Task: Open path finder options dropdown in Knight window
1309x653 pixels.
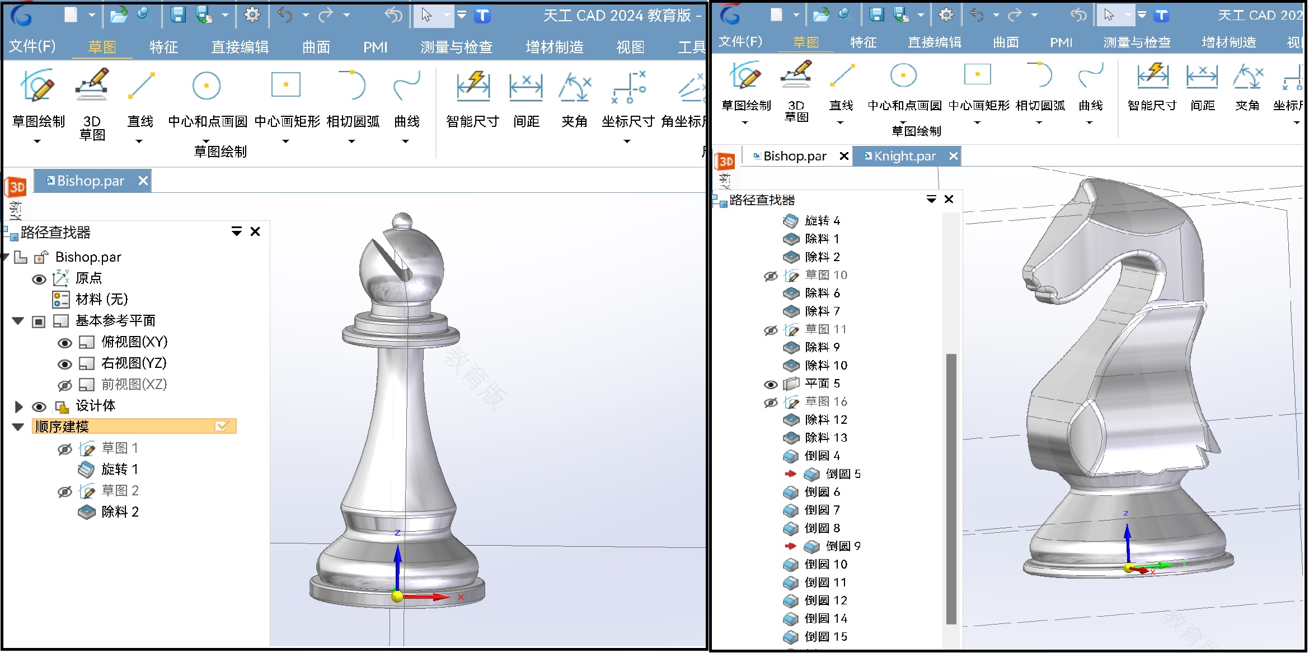Action: [931, 199]
